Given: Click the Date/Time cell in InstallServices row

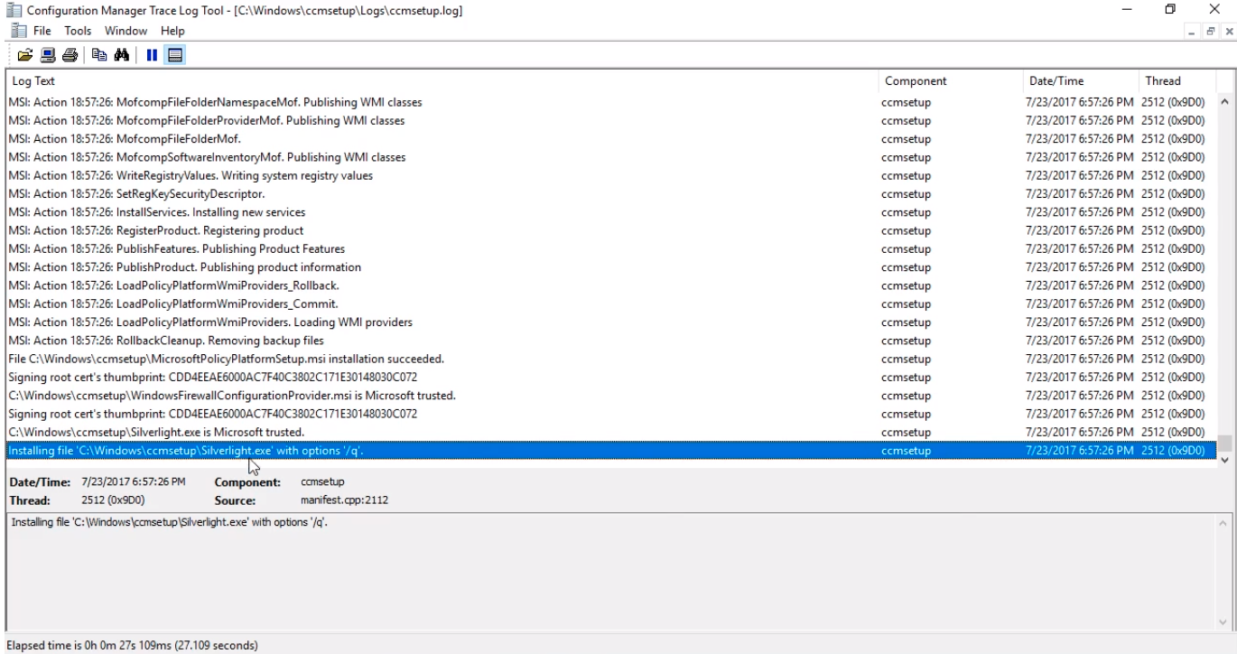Looking at the screenshot, I should click(1080, 212).
